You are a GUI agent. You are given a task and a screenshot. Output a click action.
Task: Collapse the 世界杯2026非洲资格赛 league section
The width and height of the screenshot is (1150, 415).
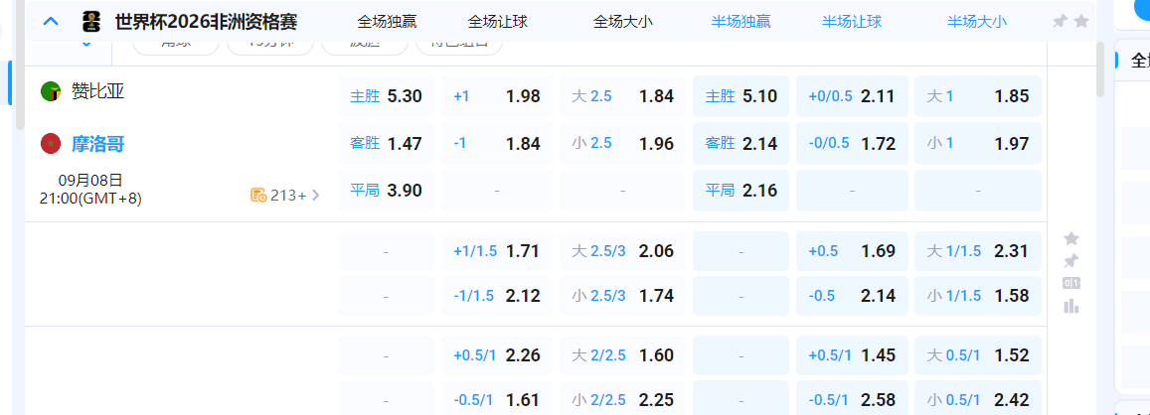pos(51,20)
